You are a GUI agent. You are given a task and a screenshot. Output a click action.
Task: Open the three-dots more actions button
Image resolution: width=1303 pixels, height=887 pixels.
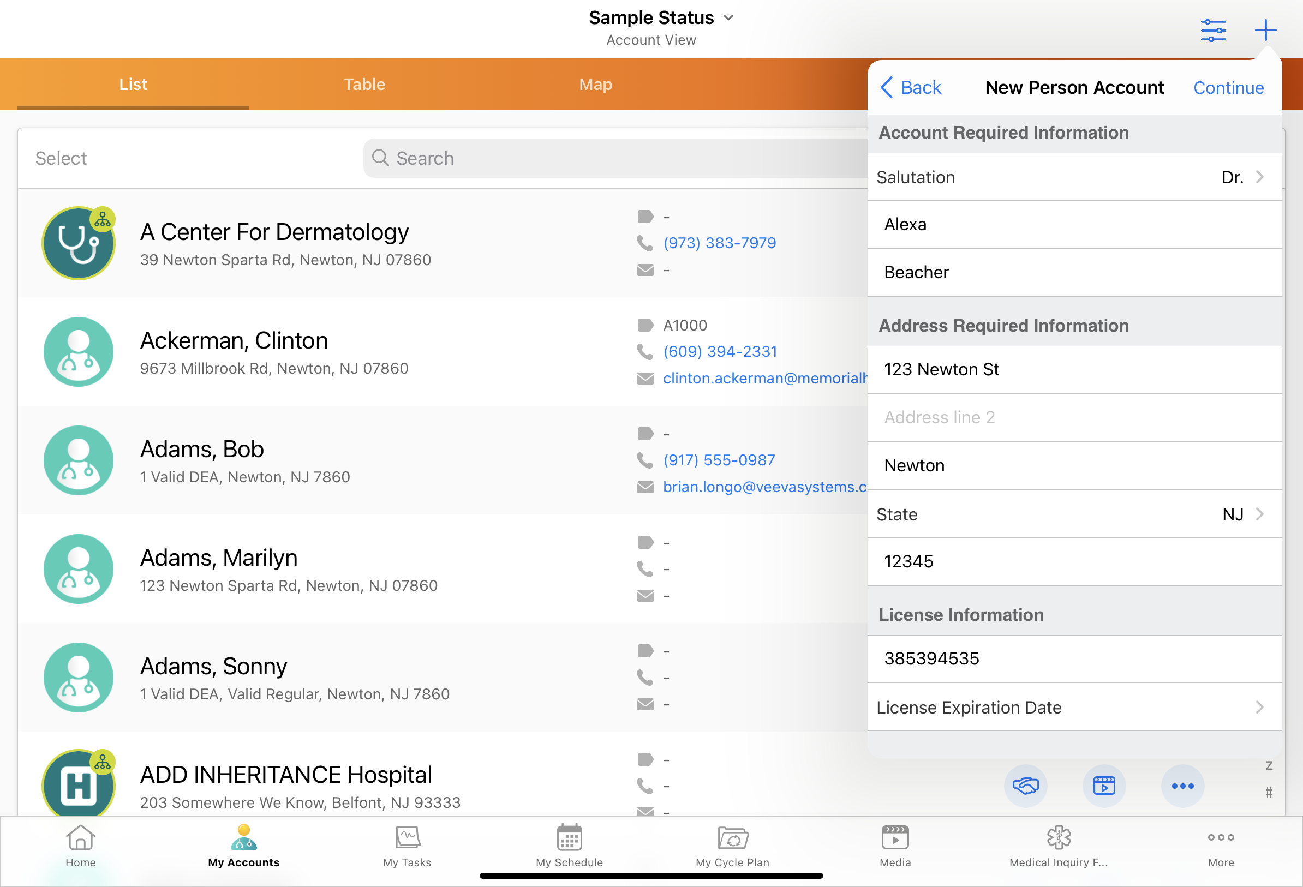click(x=1182, y=786)
